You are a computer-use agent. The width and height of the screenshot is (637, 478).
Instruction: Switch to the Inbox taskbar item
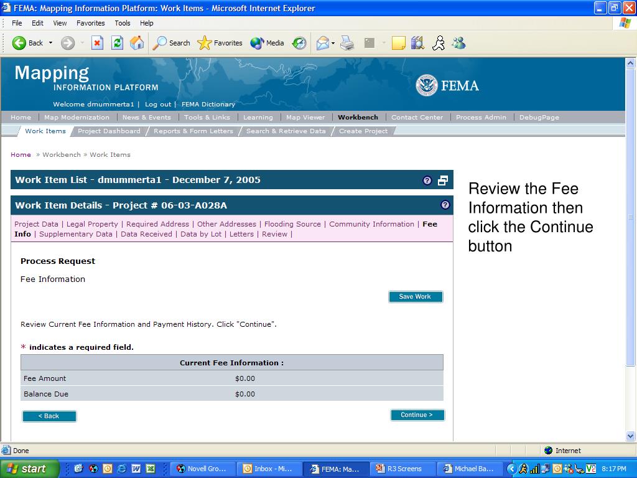[x=269, y=469]
